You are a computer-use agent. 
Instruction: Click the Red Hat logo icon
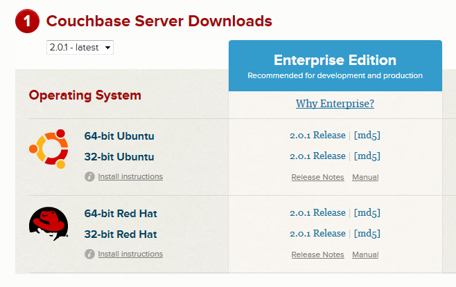pyautogui.click(x=49, y=224)
